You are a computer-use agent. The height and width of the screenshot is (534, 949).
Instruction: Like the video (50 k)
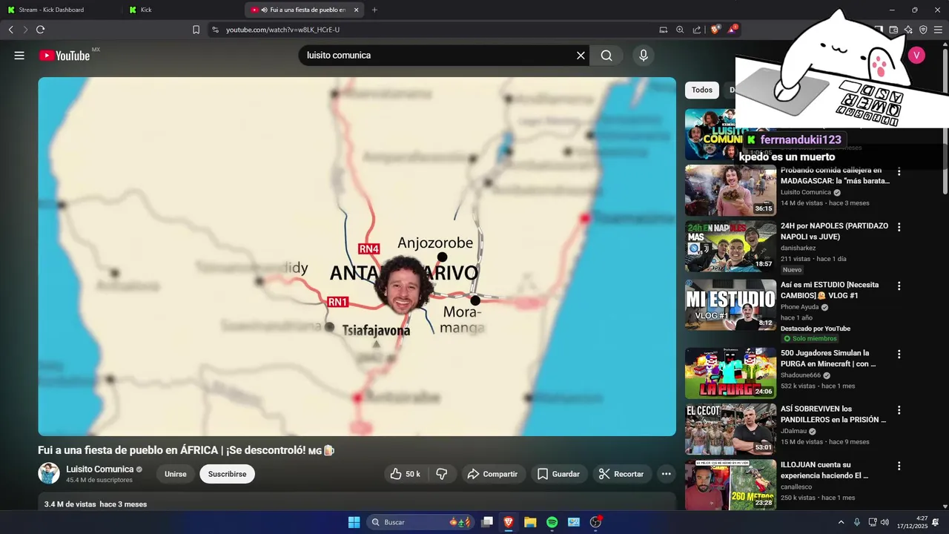pos(406,474)
